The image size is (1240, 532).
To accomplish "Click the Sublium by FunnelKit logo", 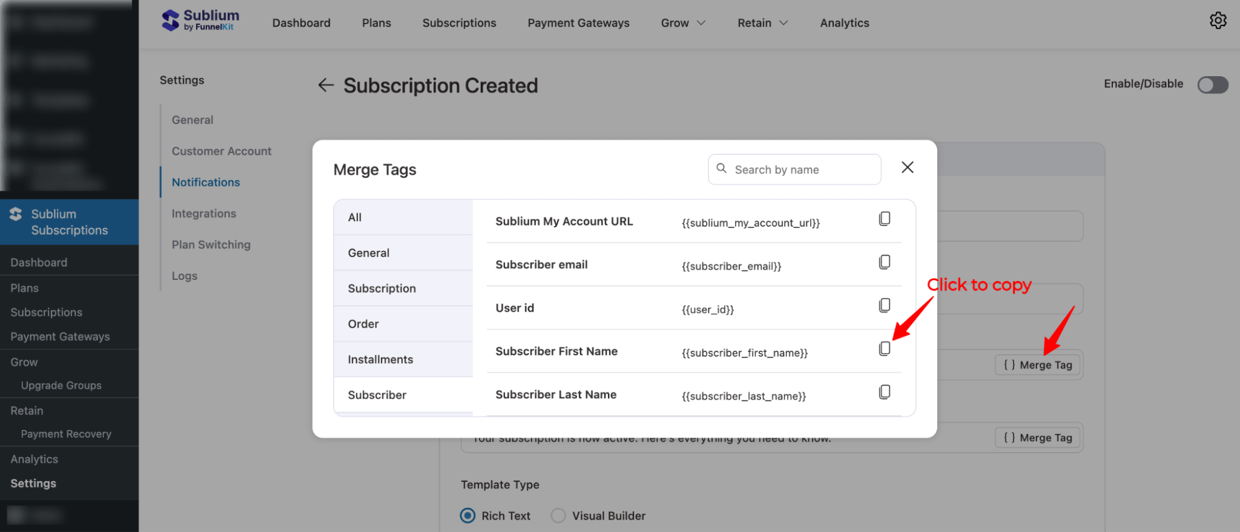I will [200, 21].
